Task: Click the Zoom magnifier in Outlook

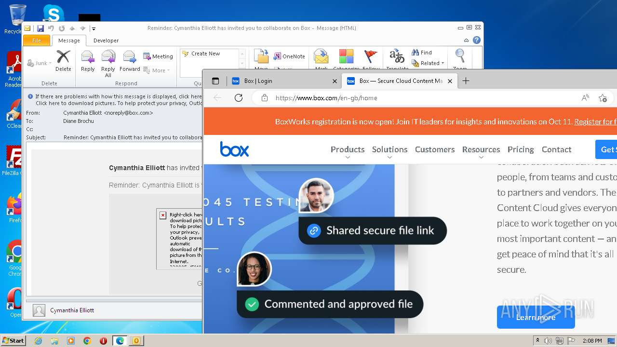Action: pos(460,57)
